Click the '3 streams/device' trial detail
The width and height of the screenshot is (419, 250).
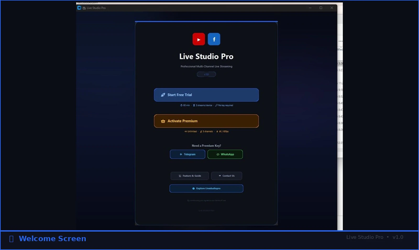[x=203, y=105]
